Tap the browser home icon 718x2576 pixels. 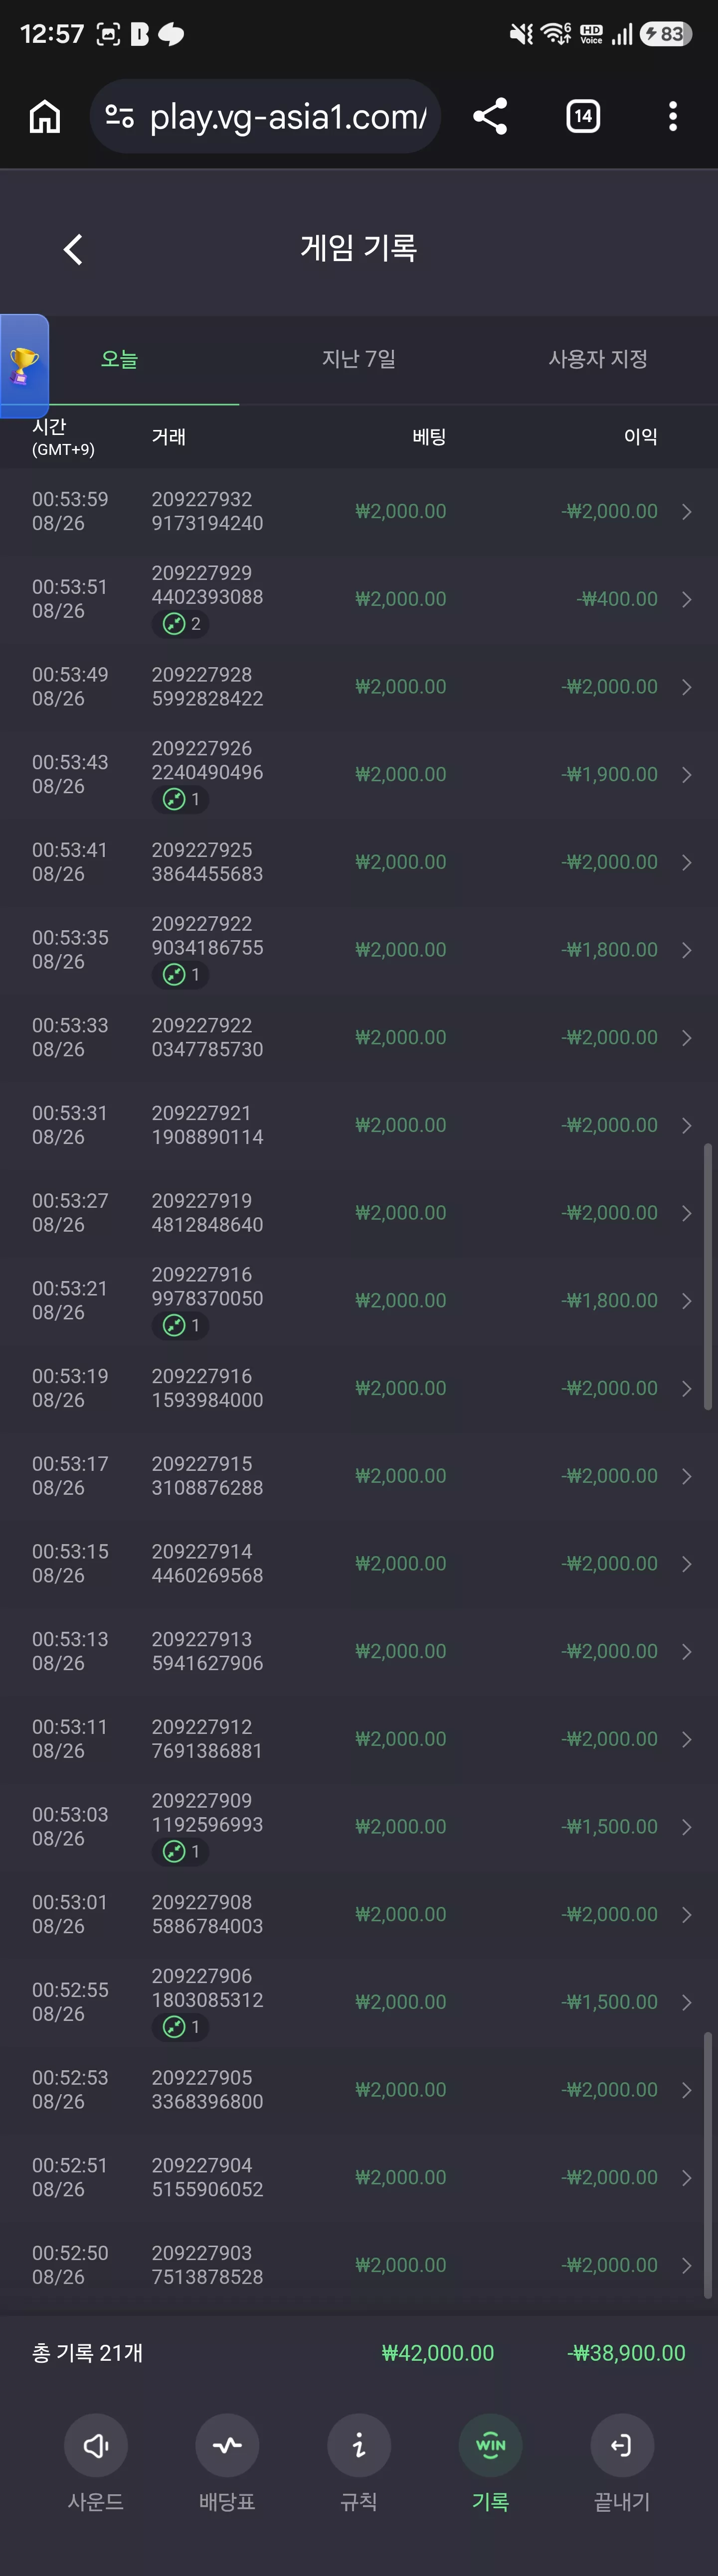pyautogui.click(x=44, y=117)
